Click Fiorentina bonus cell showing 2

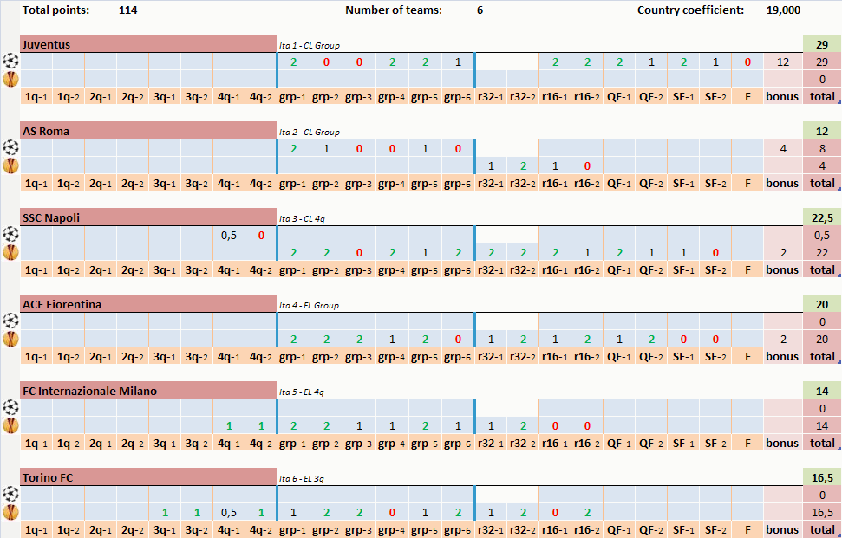coord(783,339)
